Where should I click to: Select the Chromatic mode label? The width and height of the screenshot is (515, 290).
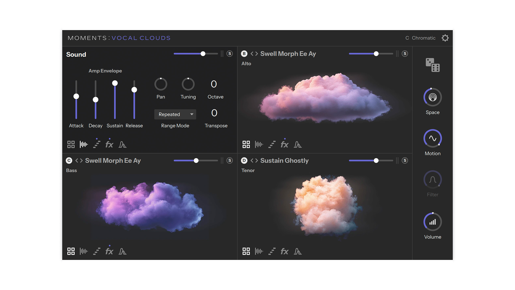[423, 38]
